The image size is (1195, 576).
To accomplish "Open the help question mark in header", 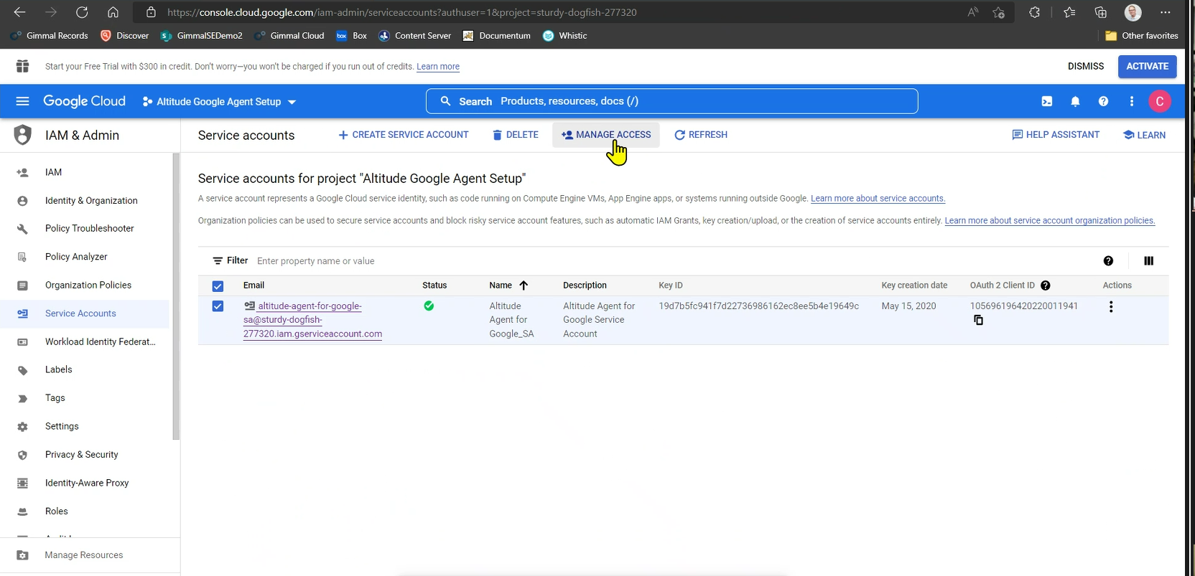I will pos(1103,102).
